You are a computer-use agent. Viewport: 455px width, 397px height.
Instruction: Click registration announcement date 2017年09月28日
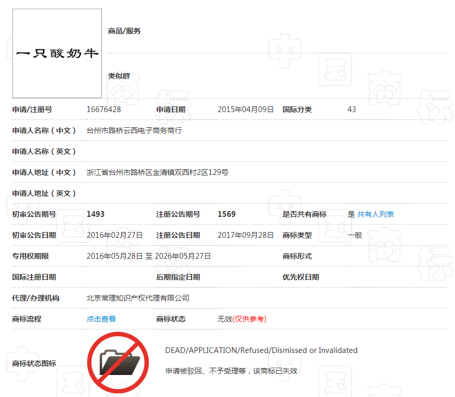245,235
